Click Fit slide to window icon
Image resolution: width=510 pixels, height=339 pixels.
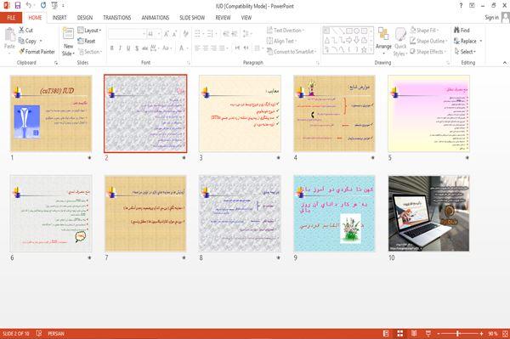click(505, 333)
